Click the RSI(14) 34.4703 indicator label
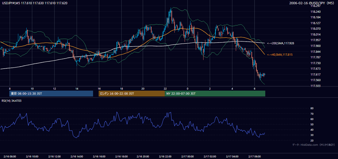Image resolution: width=338 pixels, height=159 pixels. [11, 101]
